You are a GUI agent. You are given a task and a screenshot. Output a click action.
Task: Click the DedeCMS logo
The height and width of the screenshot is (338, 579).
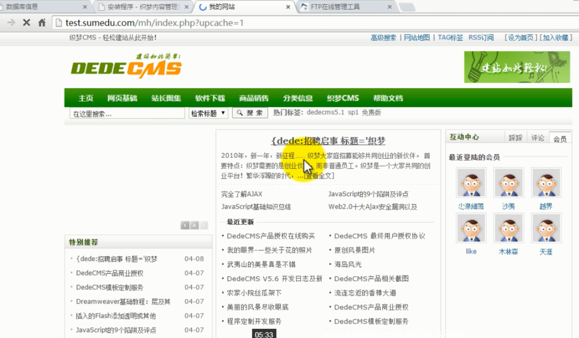(126, 66)
